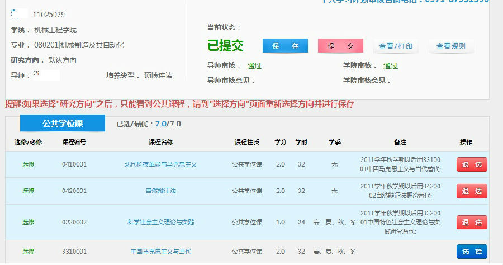This screenshot has width=503, height=265.
Task: Click the 科学社会主义理论与实践 course name
Action: pyautogui.click(x=160, y=222)
